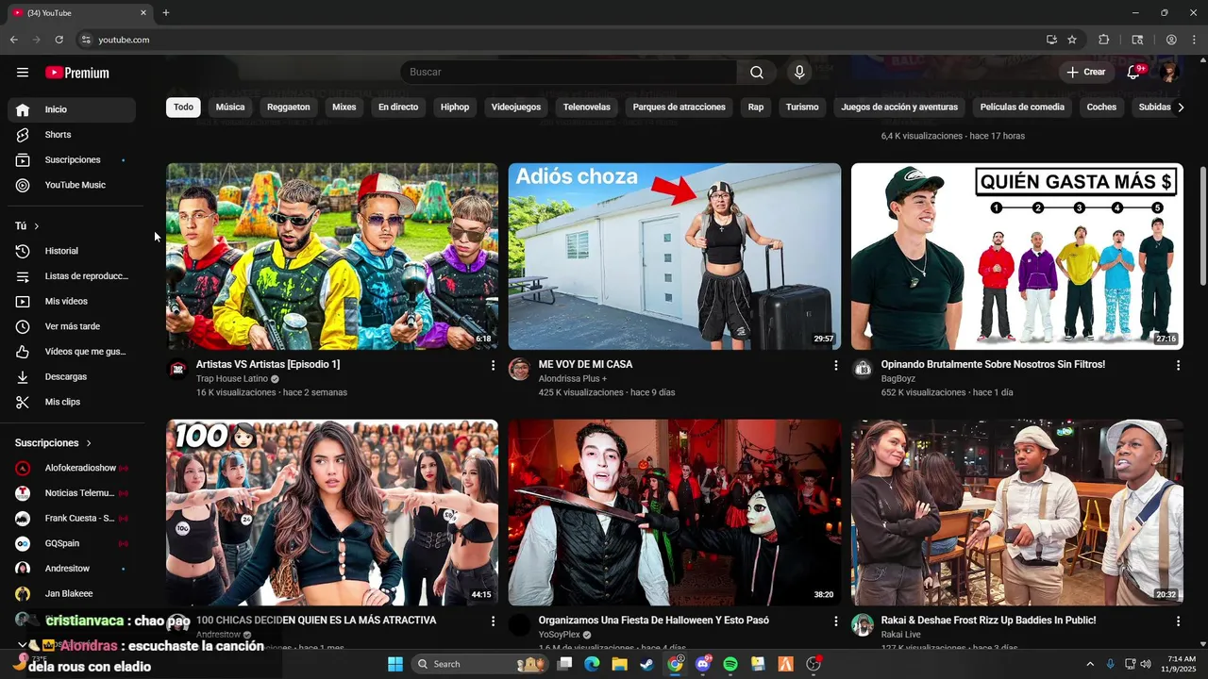Open Alondrissa Plus channel avatar
The image size is (1208, 679).
(519, 369)
